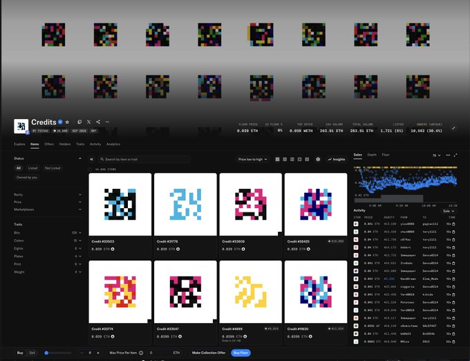
Task: Open item icon in HandDrawn activity row
Action: (356, 279)
